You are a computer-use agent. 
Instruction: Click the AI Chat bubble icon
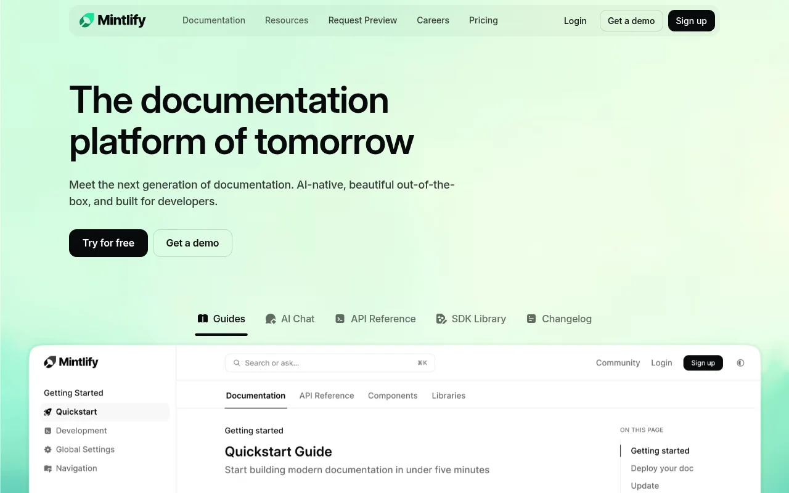pyautogui.click(x=271, y=319)
